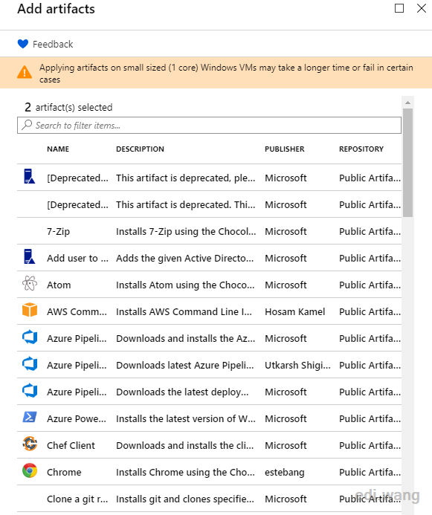Click the orange warning triangle icon
This screenshot has height=515, width=432.
25,73
